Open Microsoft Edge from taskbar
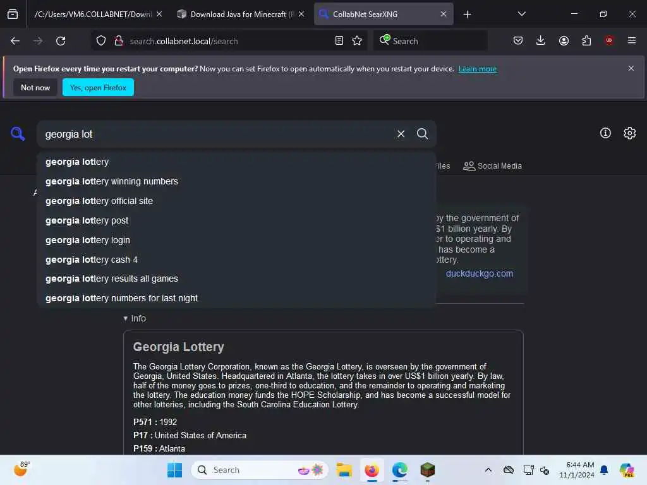The width and height of the screenshot is (647, 485). pyautogui.click(x=399, y=470)
